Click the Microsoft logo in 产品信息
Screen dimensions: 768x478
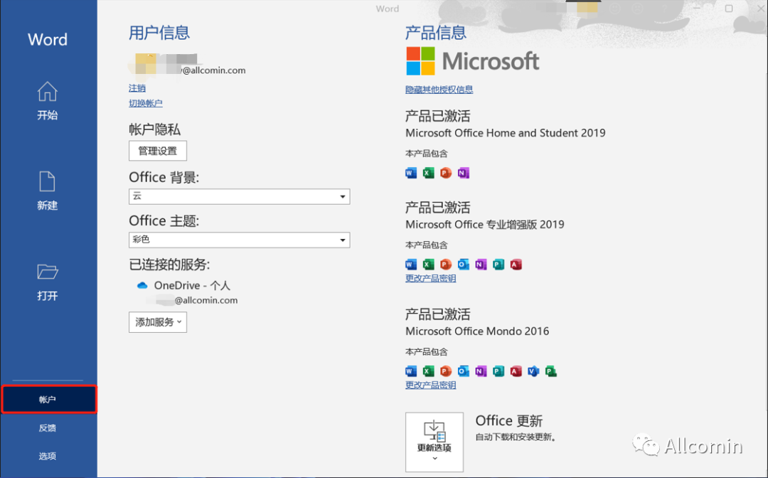coord(472,61)
